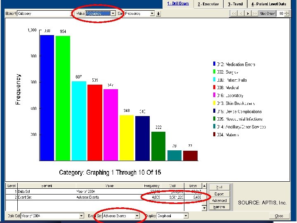Select the magenta bar labeled 547
297x223 pixels.
111,125
